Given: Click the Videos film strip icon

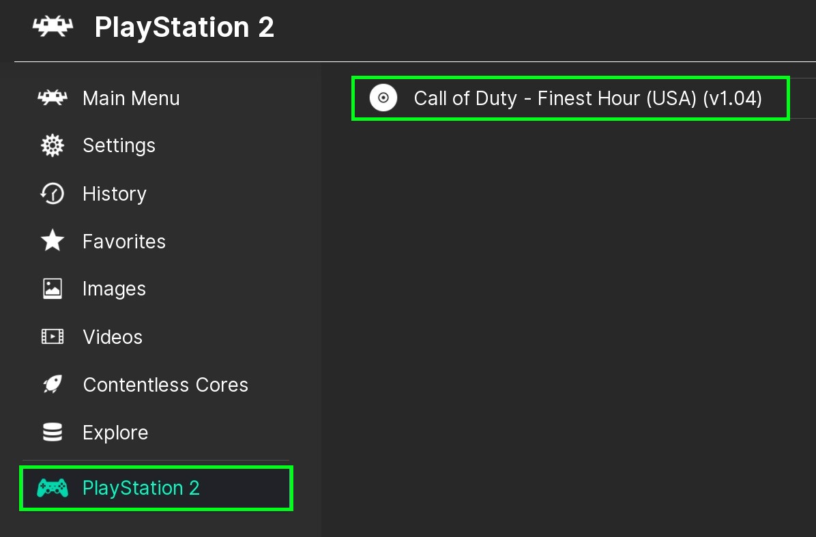Looking at the screenshot, I should tap(53, 336).
